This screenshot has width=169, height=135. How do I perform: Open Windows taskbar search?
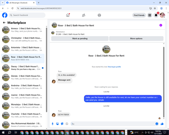[x=9, y=132]
